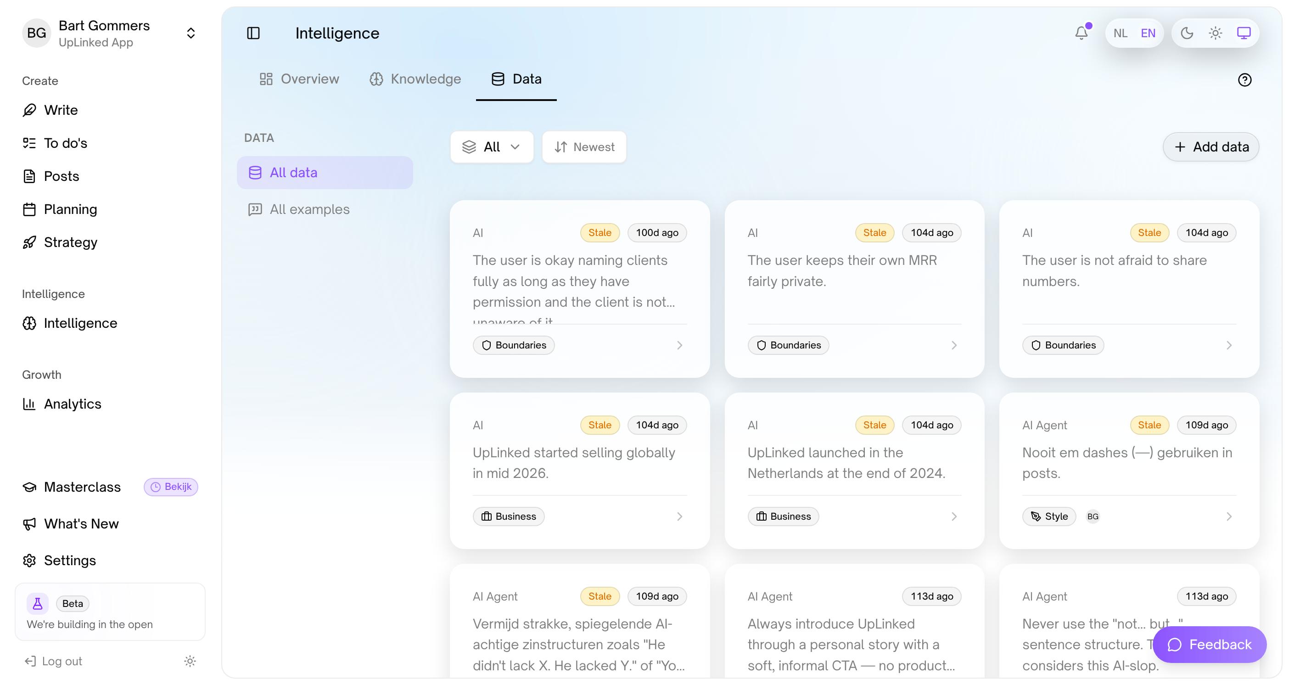Click the Add data button

coord(1211,147)
